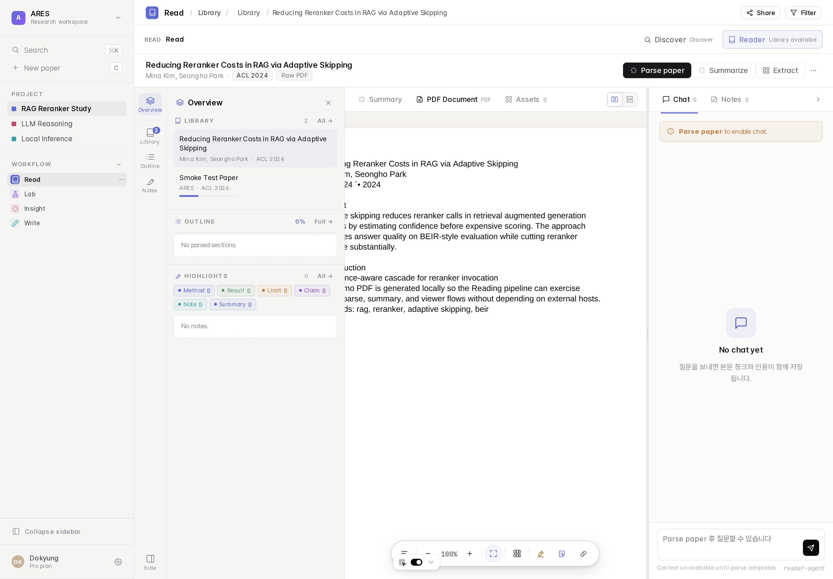Zoom in with the plus button
Viewport: 833px width, 579px height.
click(x=470, y=554)
